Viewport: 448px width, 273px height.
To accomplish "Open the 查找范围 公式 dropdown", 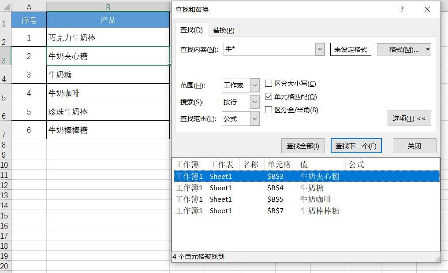I will [x=254, y=118].
